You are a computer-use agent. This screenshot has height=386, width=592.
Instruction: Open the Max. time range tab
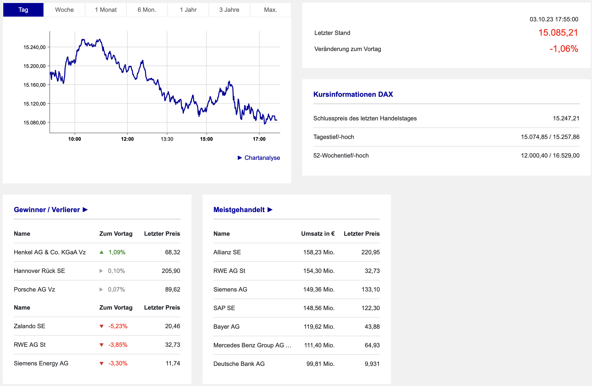tap(270, 10)
